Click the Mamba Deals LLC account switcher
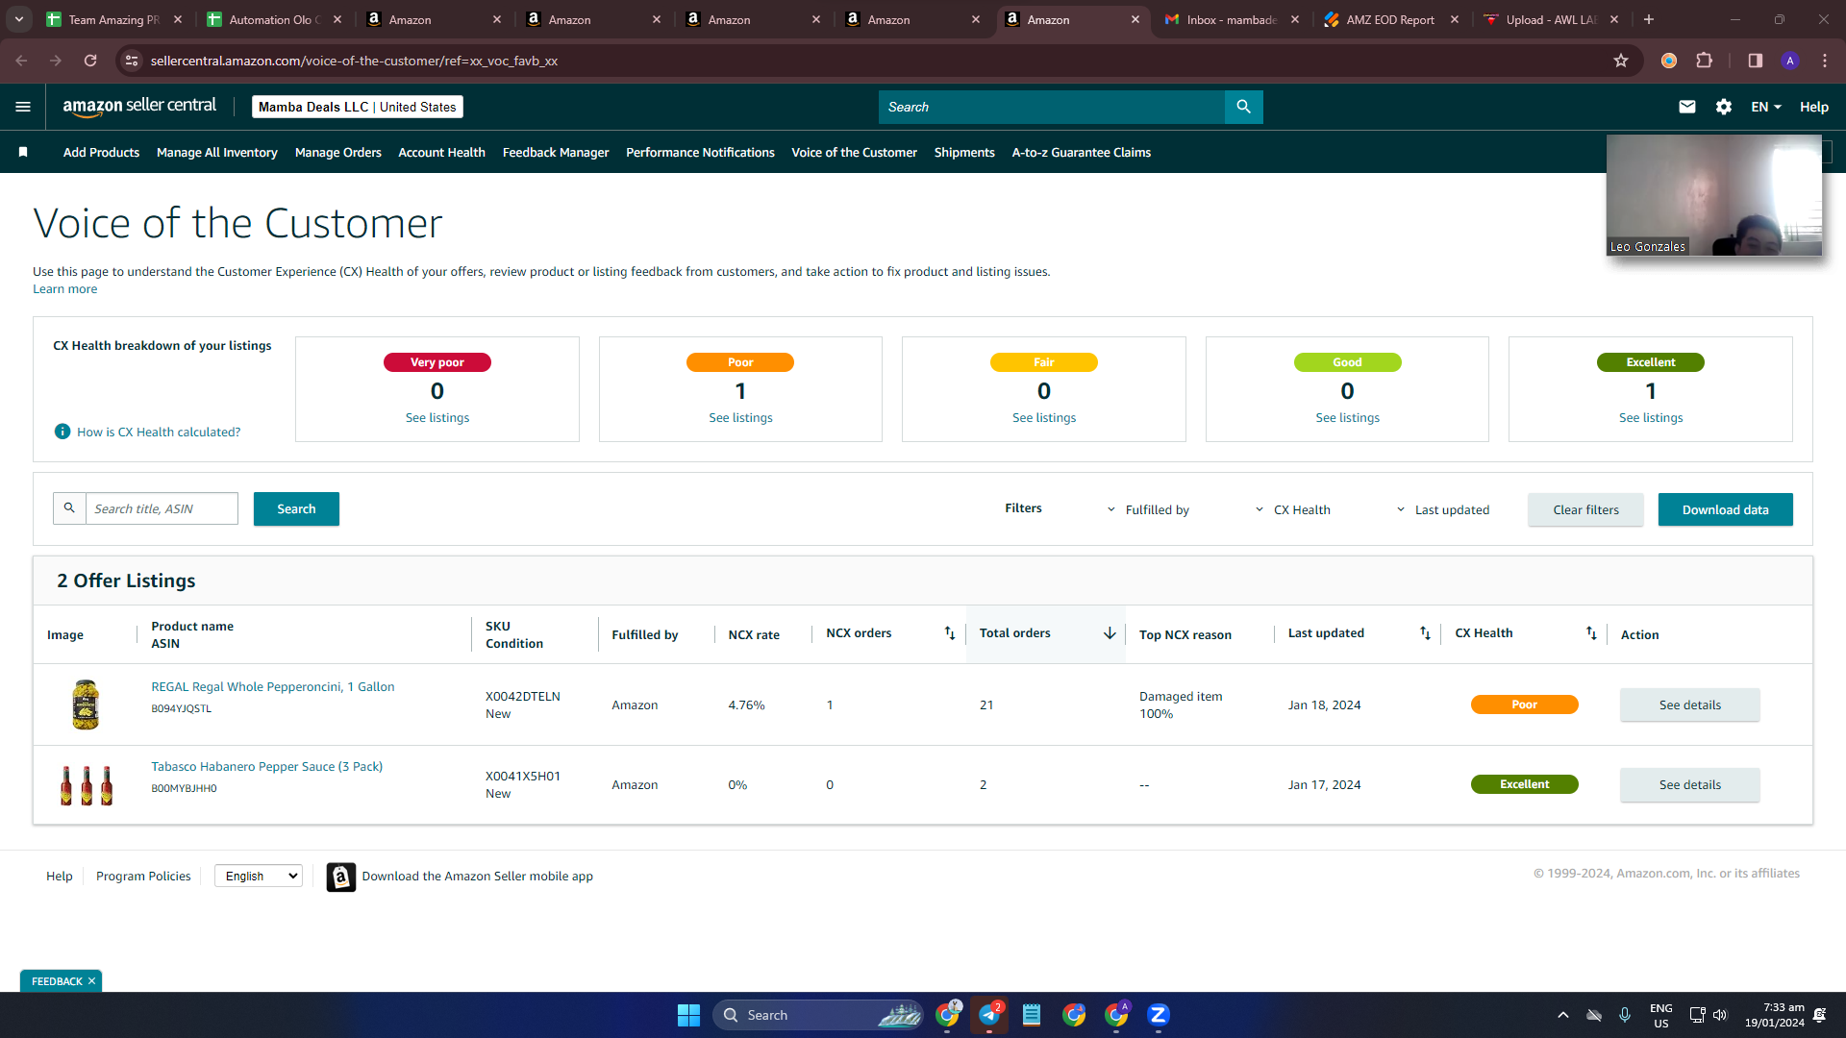The width and height of the screenshot is (1846, 1038). 358,107
